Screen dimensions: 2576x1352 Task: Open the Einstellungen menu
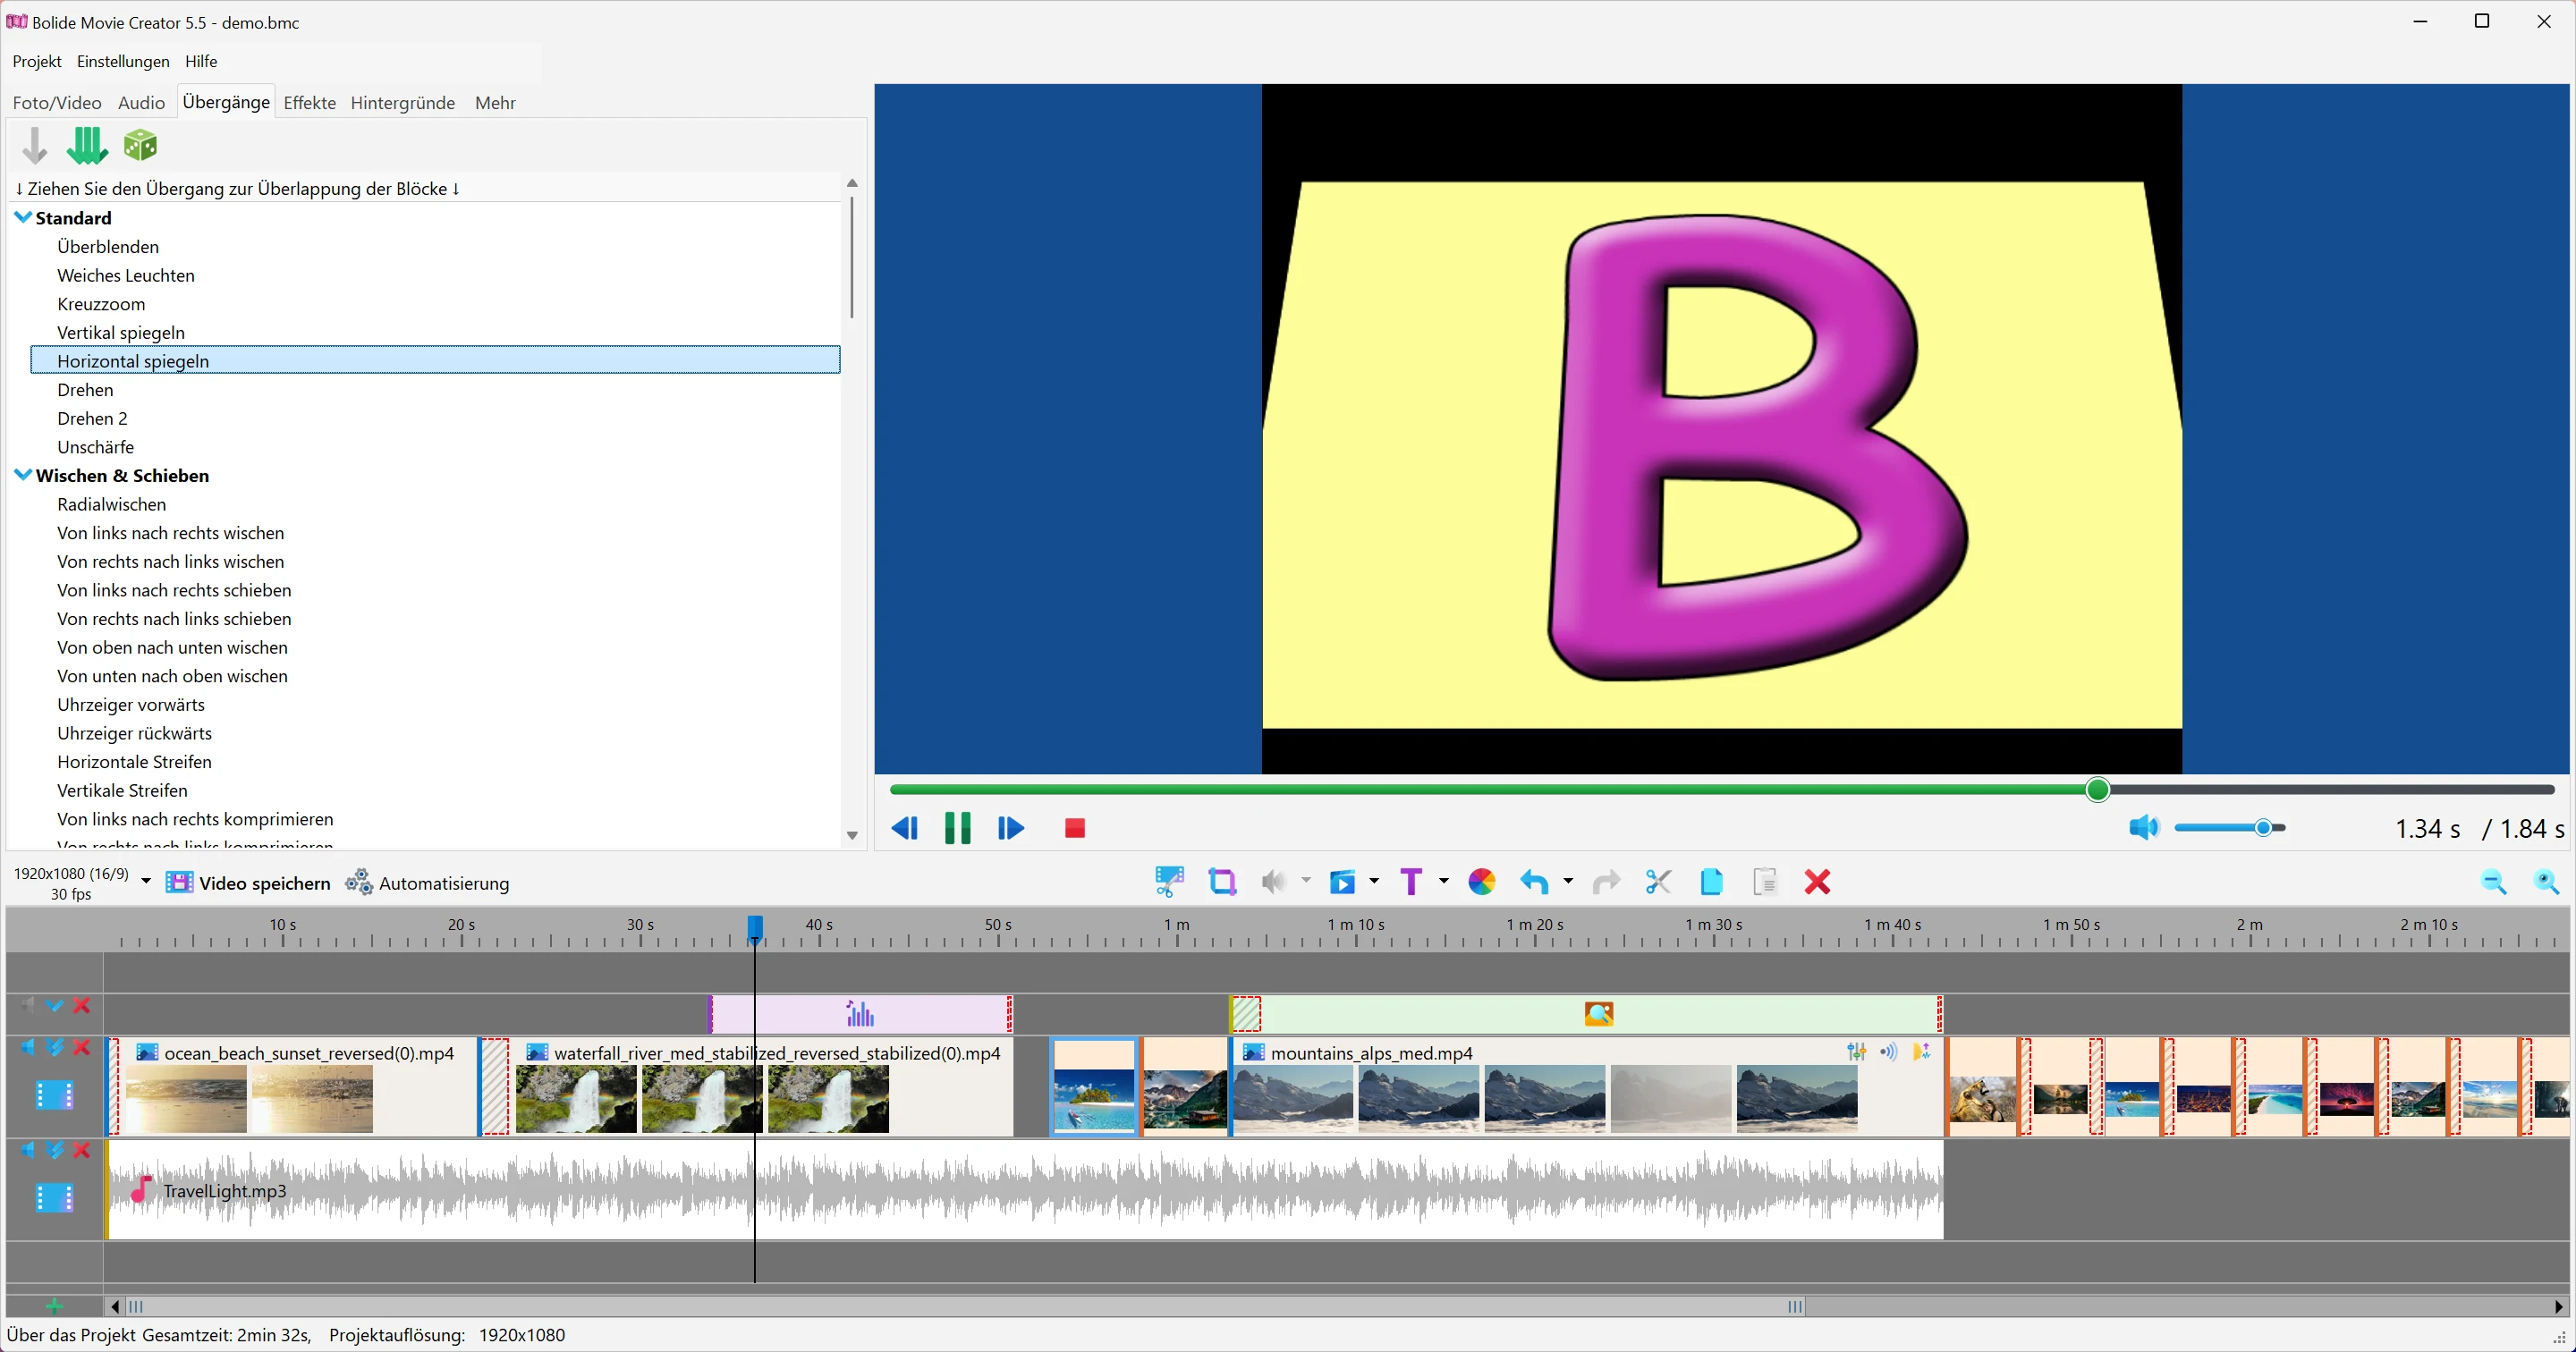123,61
